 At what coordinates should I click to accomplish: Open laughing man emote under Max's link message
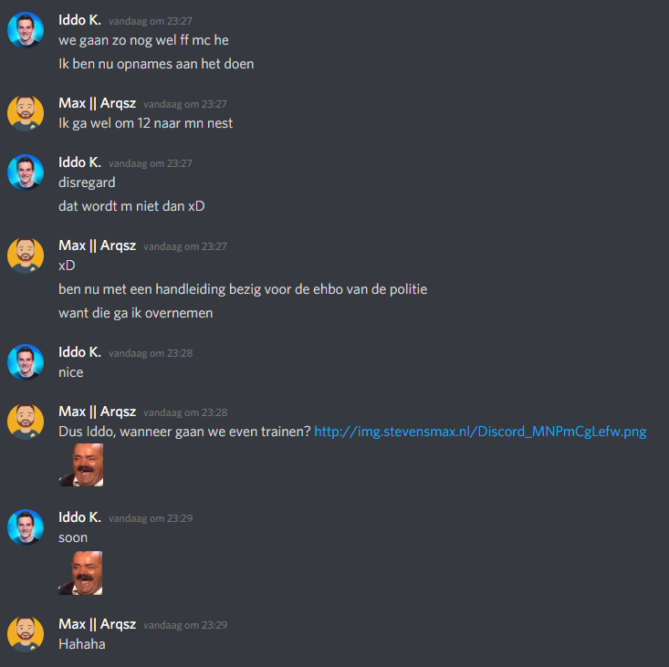pos(80,464)
